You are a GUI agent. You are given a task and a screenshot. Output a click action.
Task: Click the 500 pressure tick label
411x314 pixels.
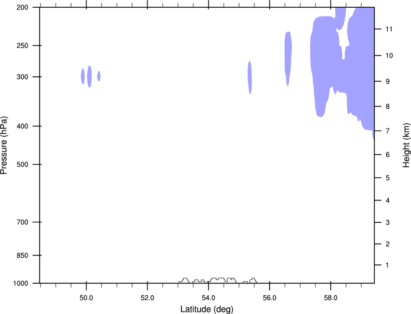(22, 164)
